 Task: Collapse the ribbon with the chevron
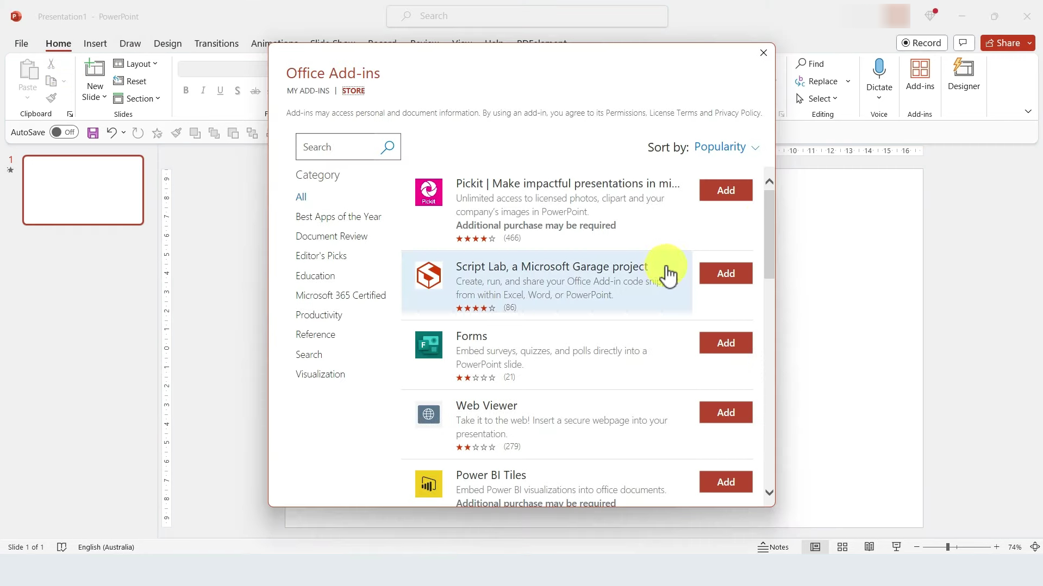pyautogui.click(x=1028, y=111)
